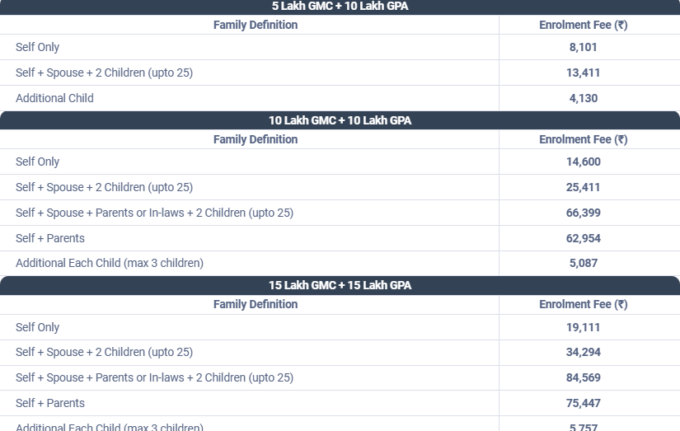Click the 4,130 fee amount
Viewport: 680px width, 431px height.
coord(583,98)
